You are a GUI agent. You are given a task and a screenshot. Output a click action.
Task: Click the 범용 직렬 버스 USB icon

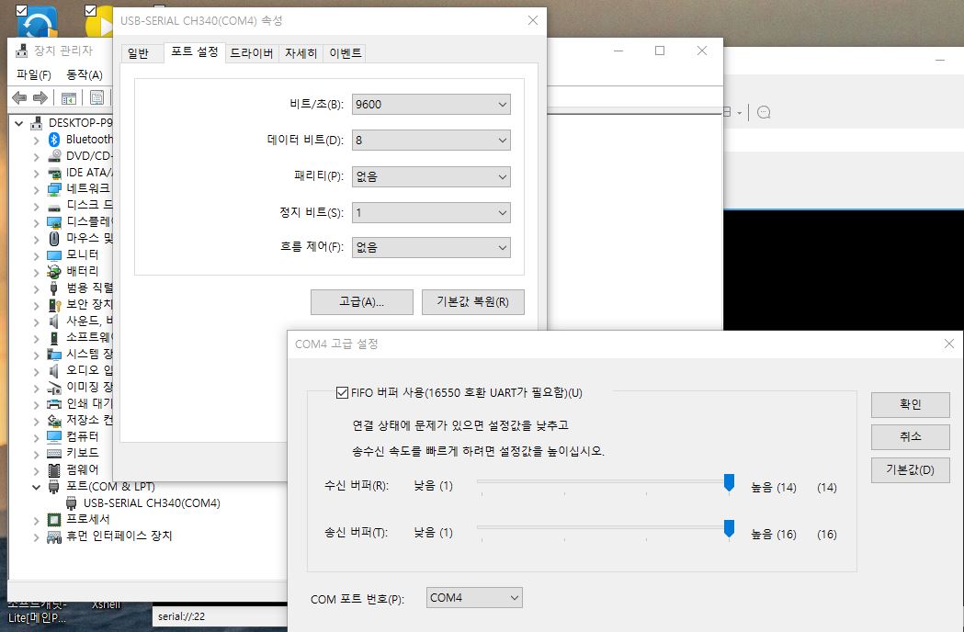point(54,288)
